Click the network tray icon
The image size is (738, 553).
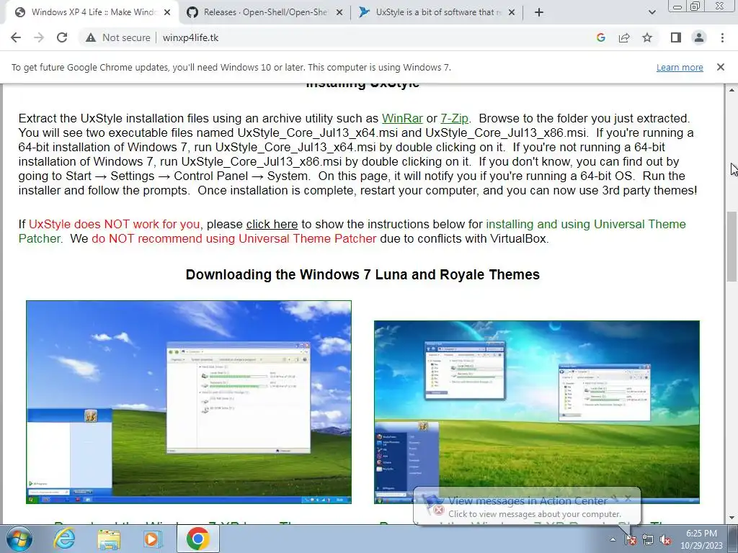tap(648, 539)
